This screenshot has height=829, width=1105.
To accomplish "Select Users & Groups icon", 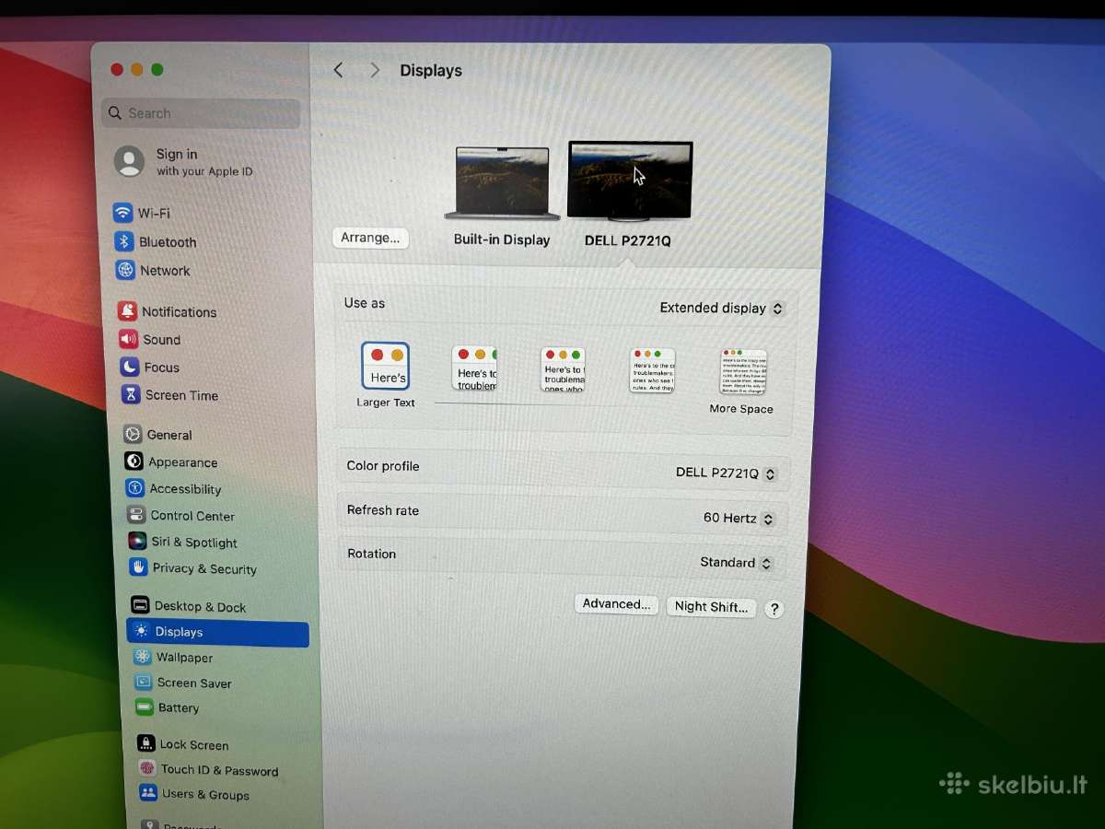I will tap(147, 793).
